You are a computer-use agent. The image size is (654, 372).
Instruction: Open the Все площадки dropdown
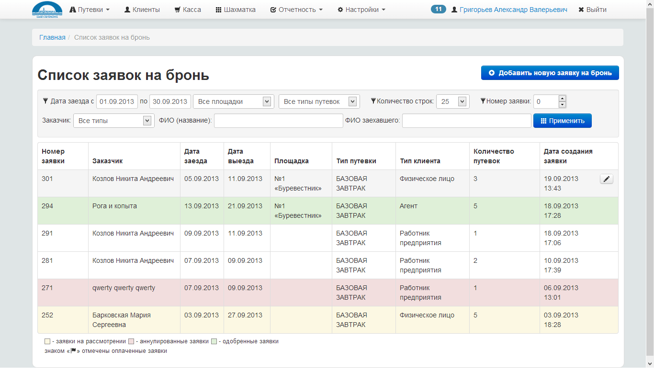point(234,101)
